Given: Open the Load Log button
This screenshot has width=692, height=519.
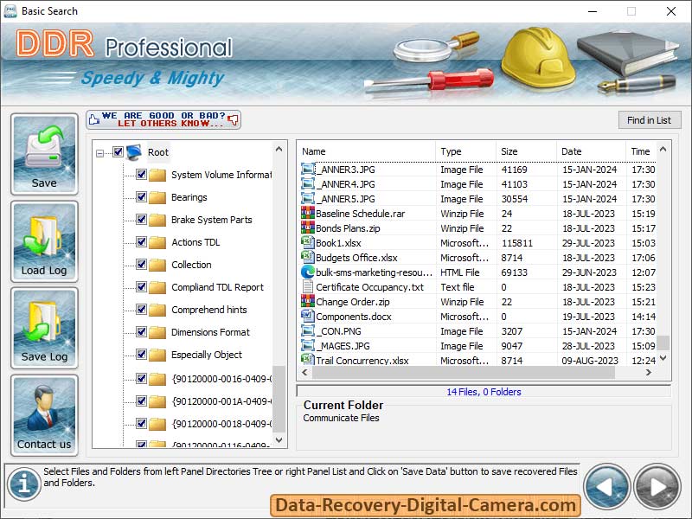Looking at the screenshot, I should pyautogui.click(x=44, y=241).
